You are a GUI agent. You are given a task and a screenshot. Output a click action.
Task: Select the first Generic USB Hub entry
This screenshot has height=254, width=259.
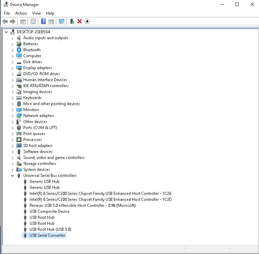[44, 182]
